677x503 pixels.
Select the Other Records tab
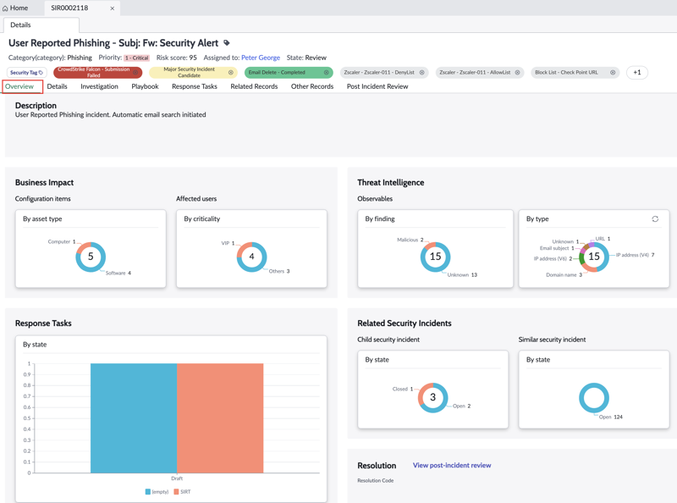point(312,86)
